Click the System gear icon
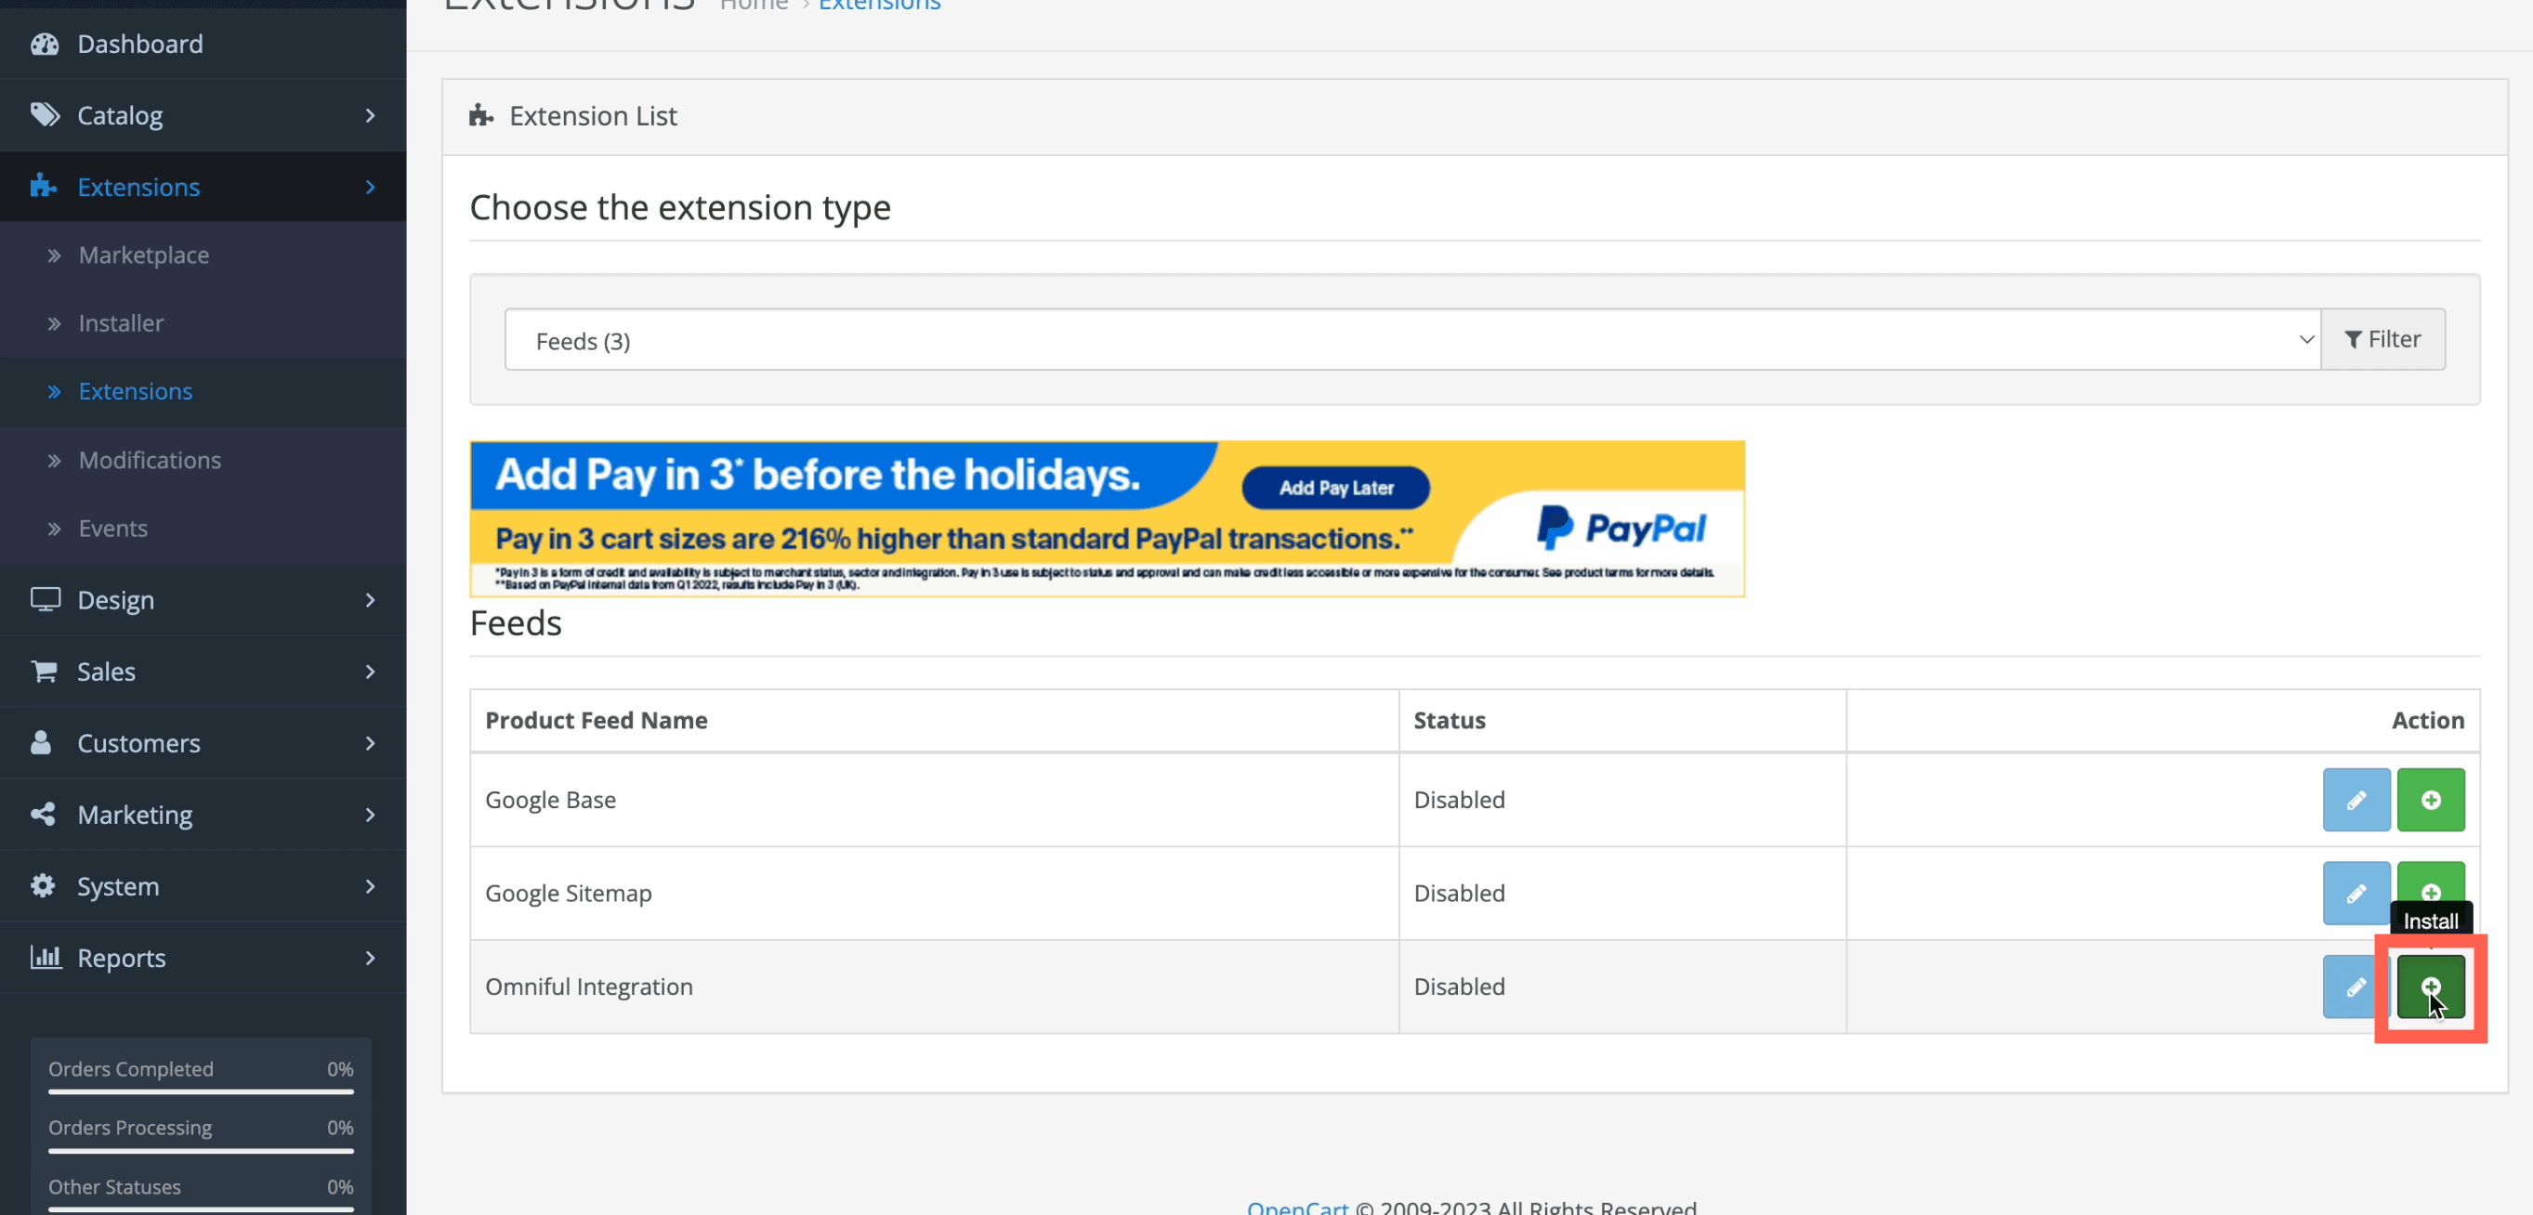This screenshot has width=2533, height=1215. tap(44, 885)
